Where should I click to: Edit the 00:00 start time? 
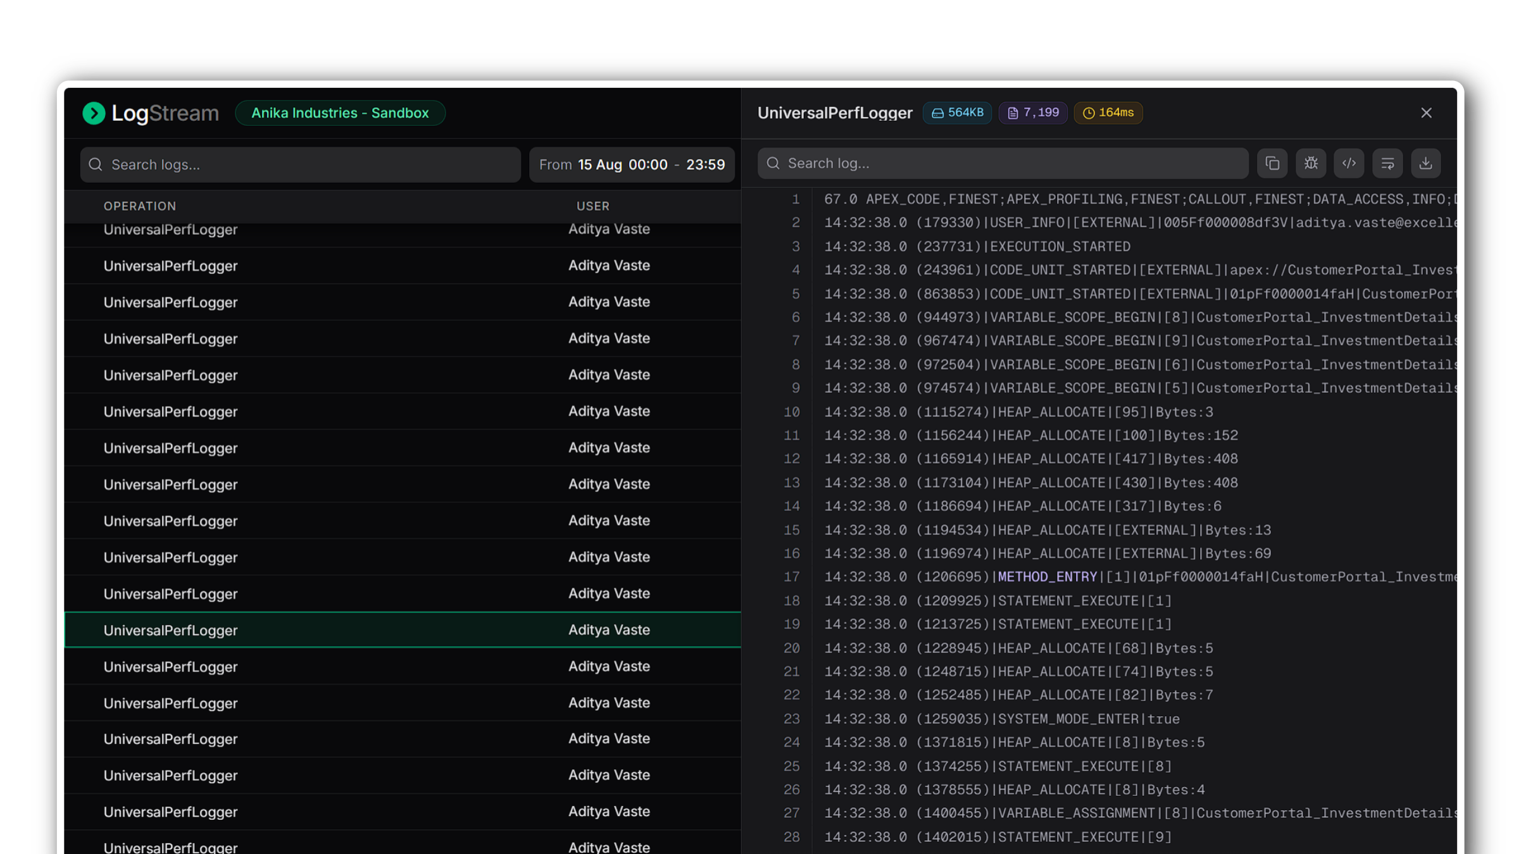[647, 165]
